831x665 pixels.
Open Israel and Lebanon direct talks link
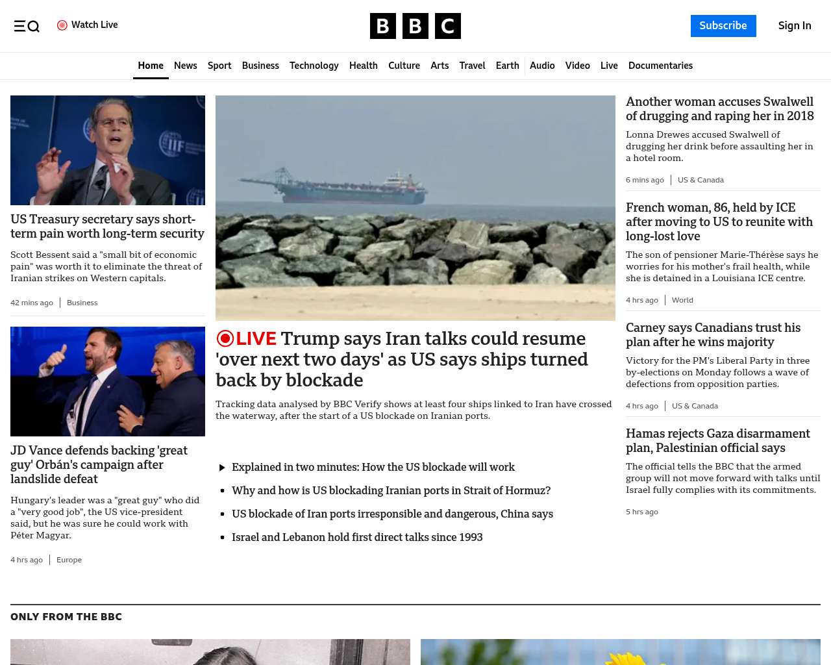[357, 537]
